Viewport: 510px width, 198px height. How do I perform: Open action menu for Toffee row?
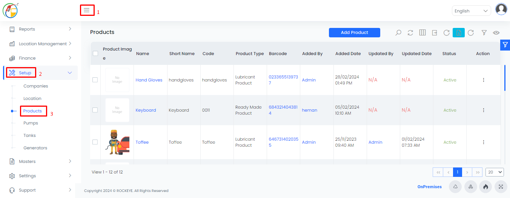[483, 142]
